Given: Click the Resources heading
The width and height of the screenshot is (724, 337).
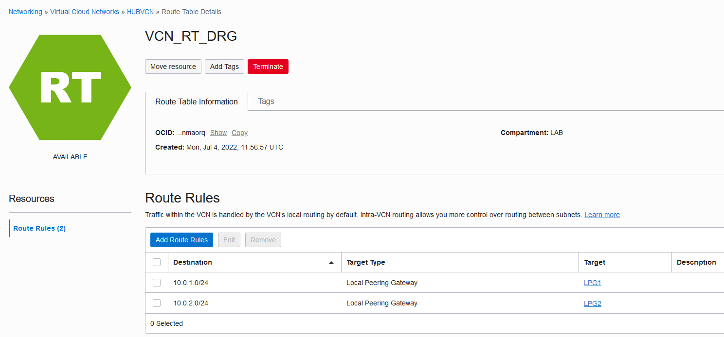Looking at the screenshot, I should [32, 199].
